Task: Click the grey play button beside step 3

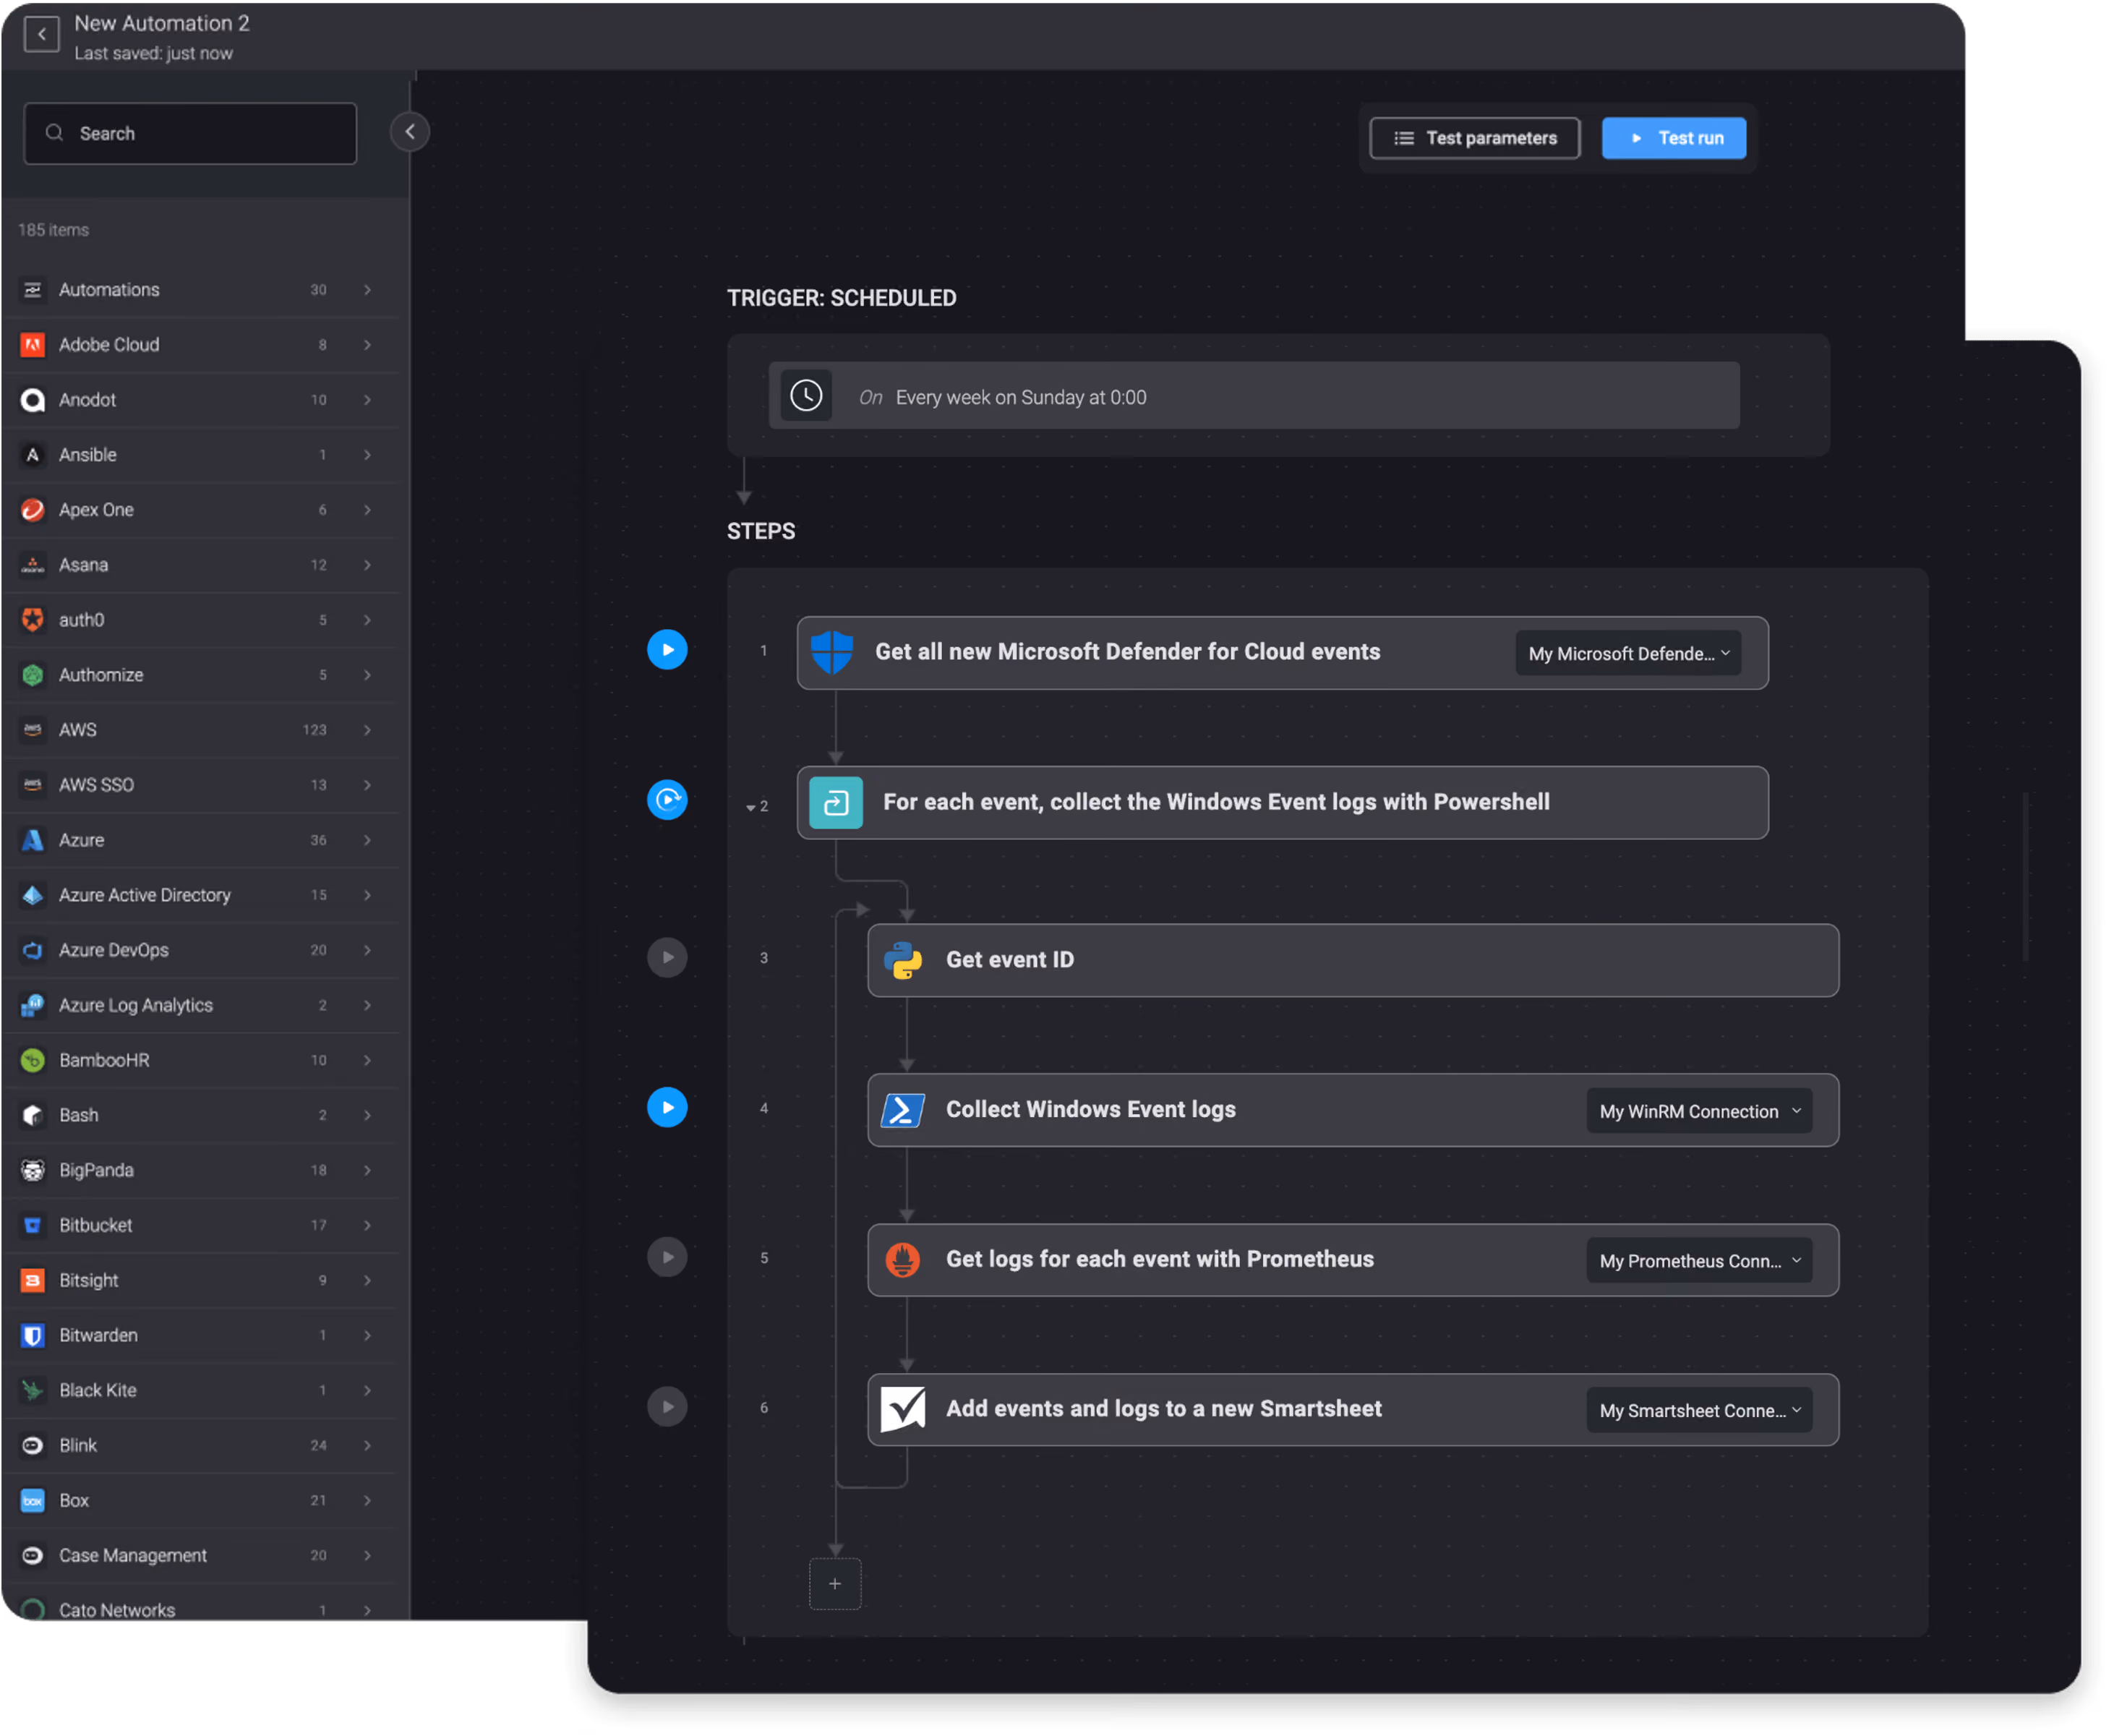Action: pos(668,959)
